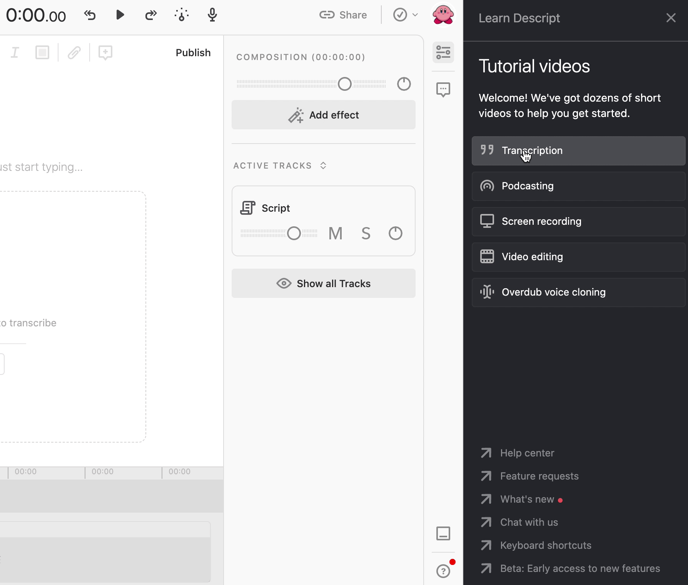Toggle the bottom timeline panel icon
The image size is (688, 585).
point(443,533)
